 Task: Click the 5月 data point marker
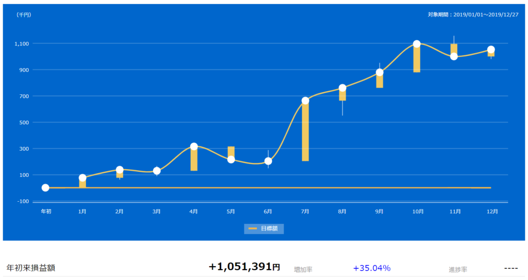tap(231, 160)
